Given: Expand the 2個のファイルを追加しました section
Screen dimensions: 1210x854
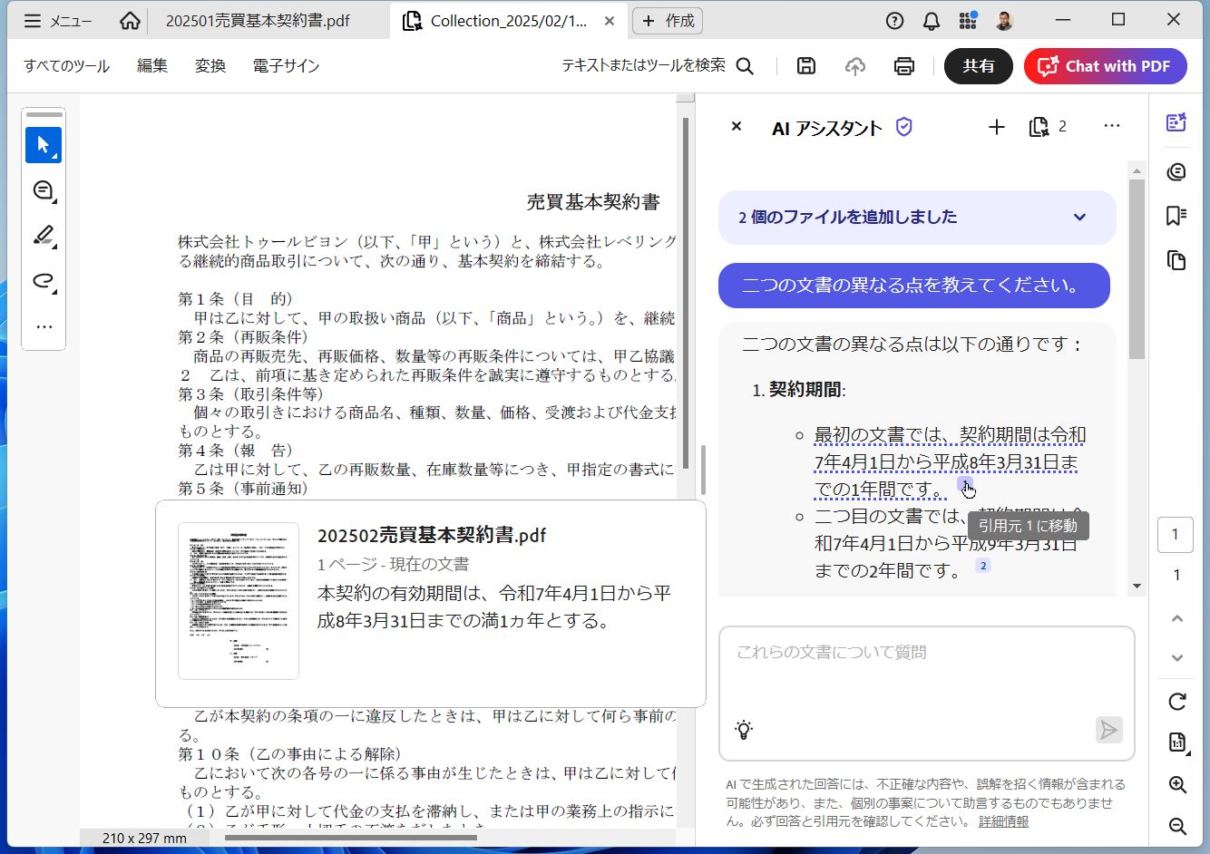Looking at the screenshot, I should (x=1079, y=218).
